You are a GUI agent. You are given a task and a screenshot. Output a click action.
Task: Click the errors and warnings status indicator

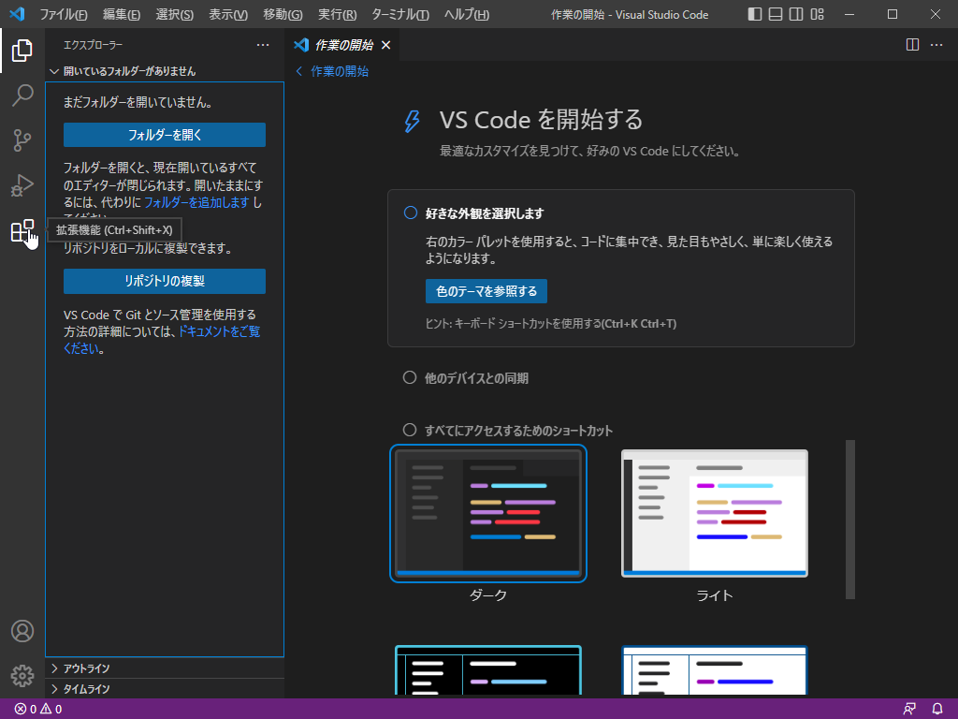click(x=38, y=709)
